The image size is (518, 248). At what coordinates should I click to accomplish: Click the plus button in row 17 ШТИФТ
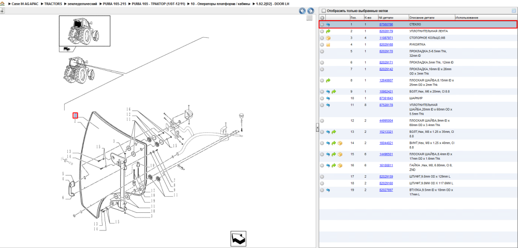(322, 177)
